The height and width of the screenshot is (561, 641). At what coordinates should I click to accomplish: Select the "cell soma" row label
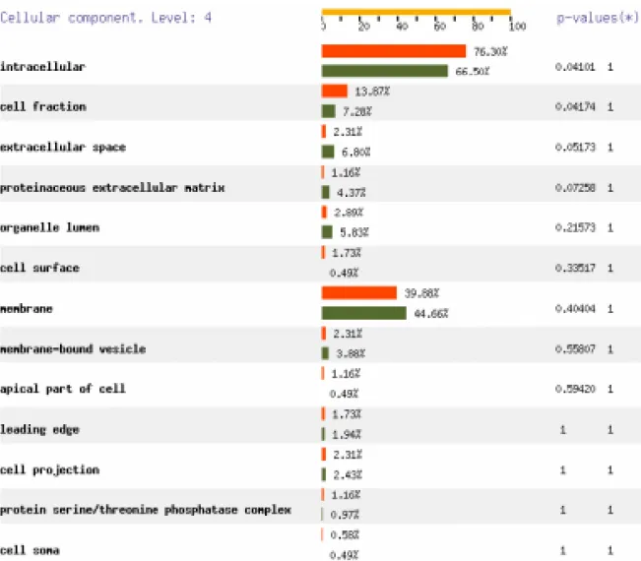tap(30, 550)
